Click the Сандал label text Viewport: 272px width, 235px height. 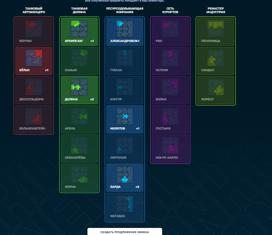(208, 70)
